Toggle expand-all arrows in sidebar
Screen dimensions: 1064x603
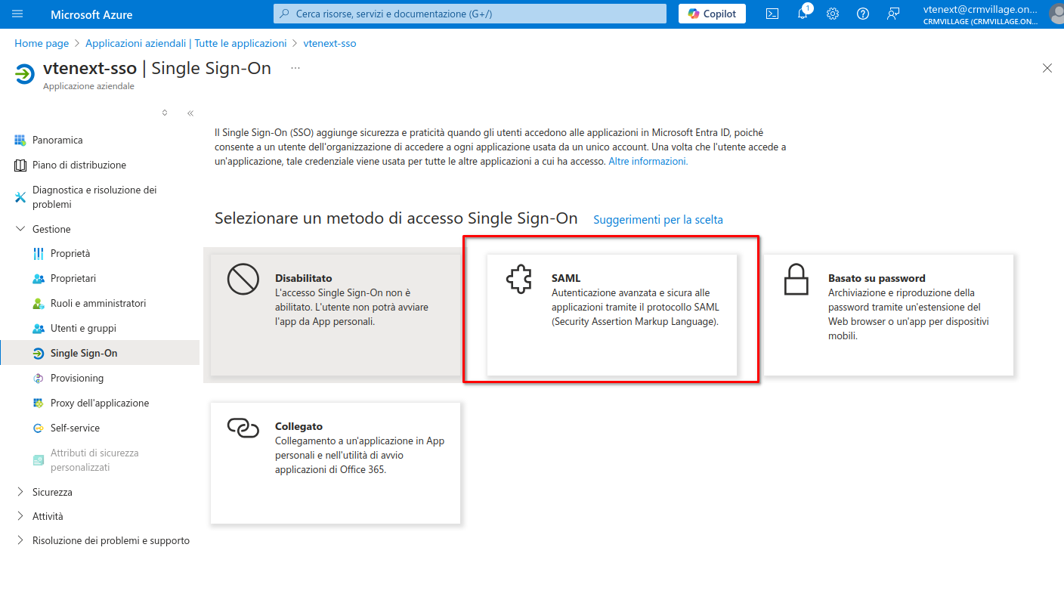165,113
